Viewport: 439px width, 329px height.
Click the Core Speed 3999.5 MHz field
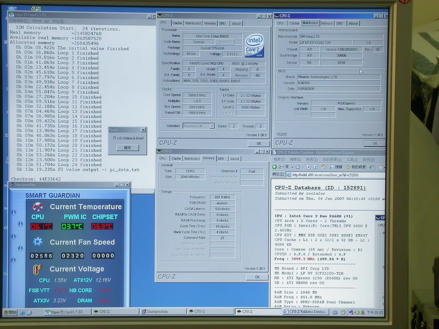tap(197, 95)
